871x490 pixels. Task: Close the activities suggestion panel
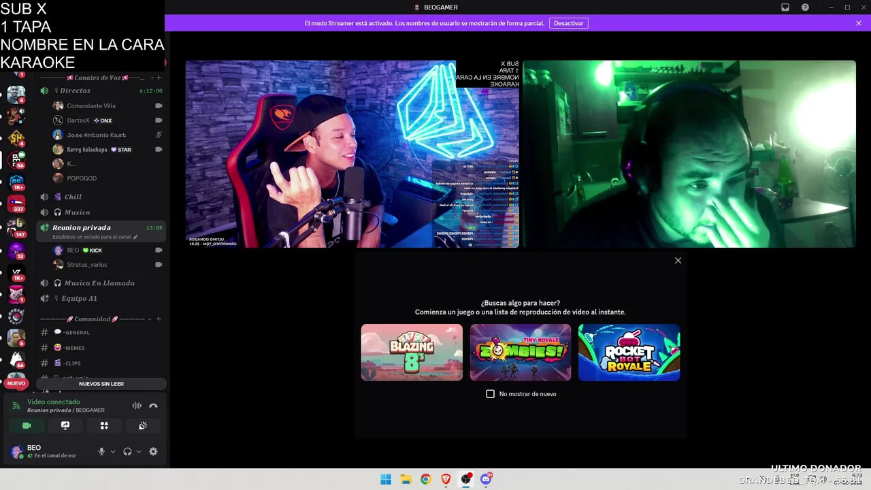tap(678, 261)
